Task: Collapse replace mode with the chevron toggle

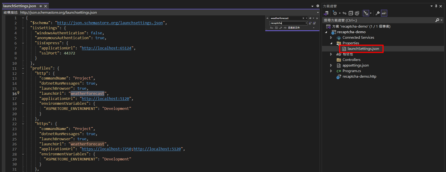Action: click(x=267, y=18)
